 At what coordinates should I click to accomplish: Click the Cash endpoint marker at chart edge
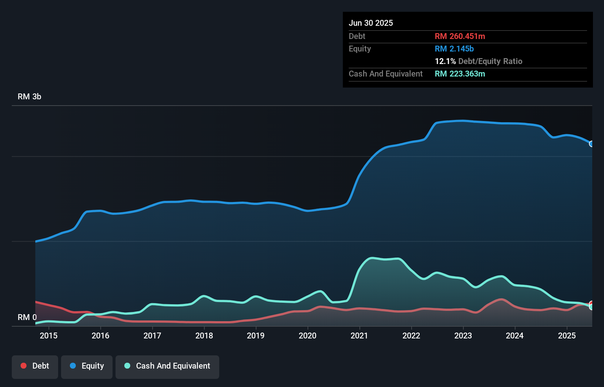(x=591, y=306)
